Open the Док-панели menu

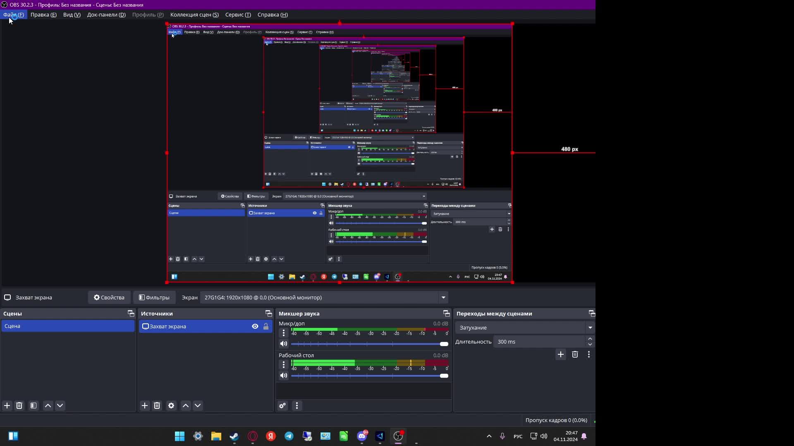point(106,14)
